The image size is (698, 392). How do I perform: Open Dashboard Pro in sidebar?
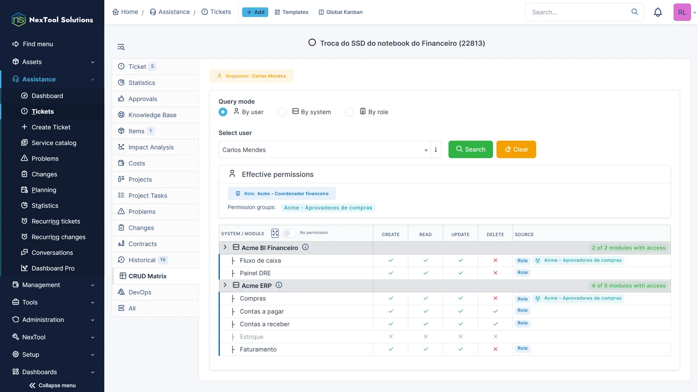(x=53, y=268)
